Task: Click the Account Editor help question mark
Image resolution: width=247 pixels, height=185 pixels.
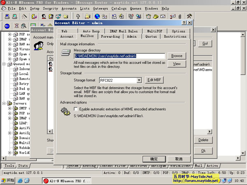Action: pos(184,23)
